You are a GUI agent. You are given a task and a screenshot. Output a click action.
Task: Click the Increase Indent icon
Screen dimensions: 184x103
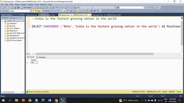point(95,11)
